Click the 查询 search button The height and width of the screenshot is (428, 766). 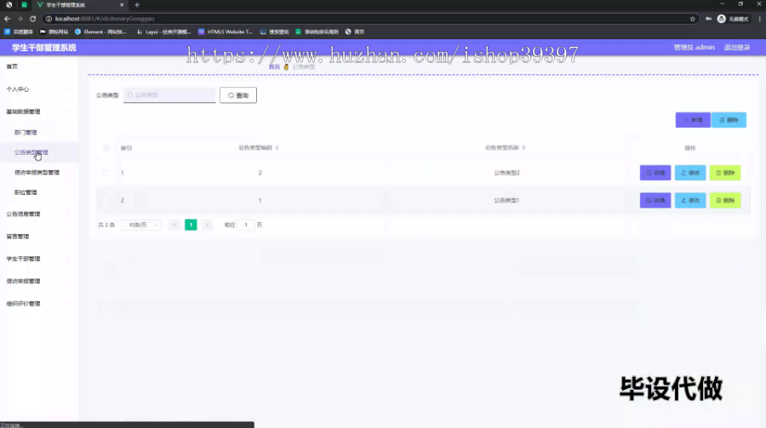[238, 95]
